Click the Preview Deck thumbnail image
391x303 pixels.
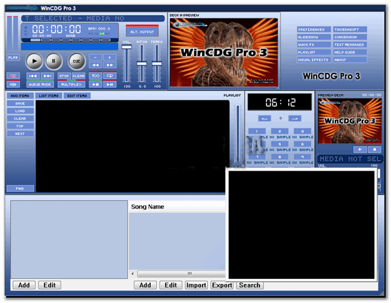click(x=350, y=121)
